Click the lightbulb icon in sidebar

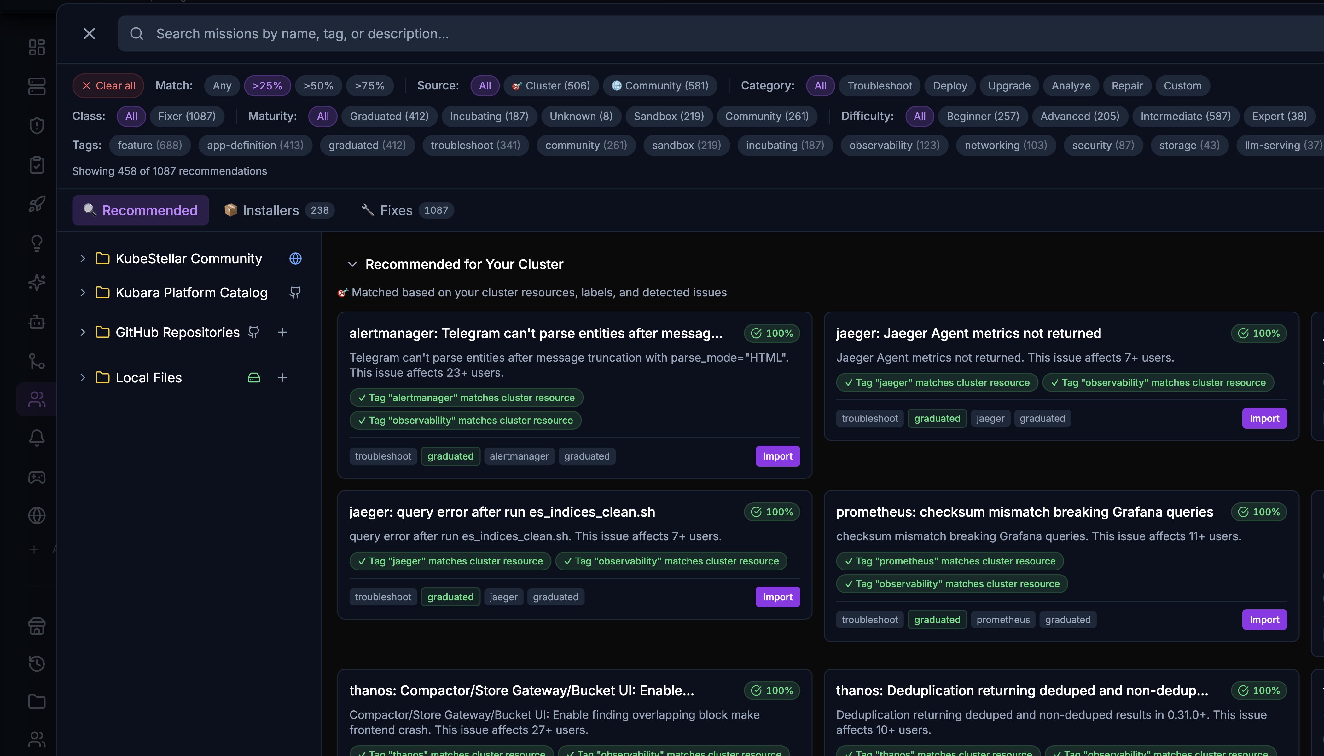pos(36,243)
